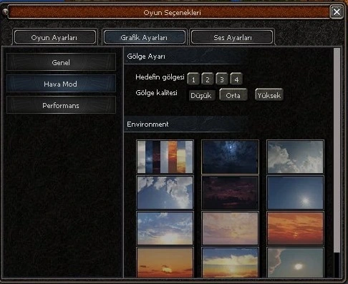Viewport: 348px width, 284px height.
Task: Pick the pale pink cloudy sky thumbnail
Action: click(230, 228)
